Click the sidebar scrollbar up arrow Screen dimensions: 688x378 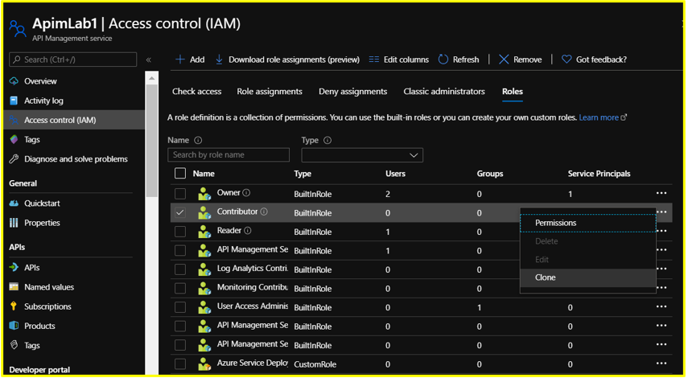tap(152, 79)
